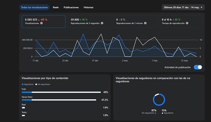211x122 pixels.
Task: Click the Visualizaciones por tipo de contenido heading
Action: pyautogui.click(x=45, y=78)
